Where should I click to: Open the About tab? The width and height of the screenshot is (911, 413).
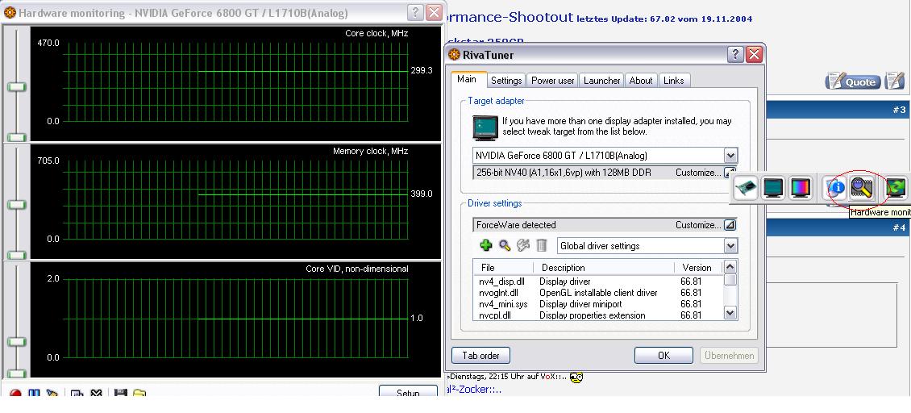click(641, 81)
